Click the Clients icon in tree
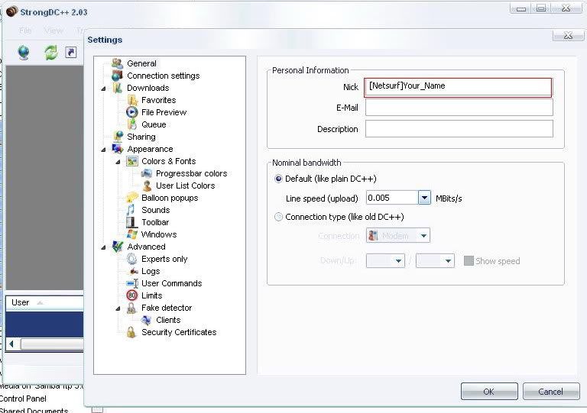587x413 pixels. pyautogui.click(x=147, y=320)
